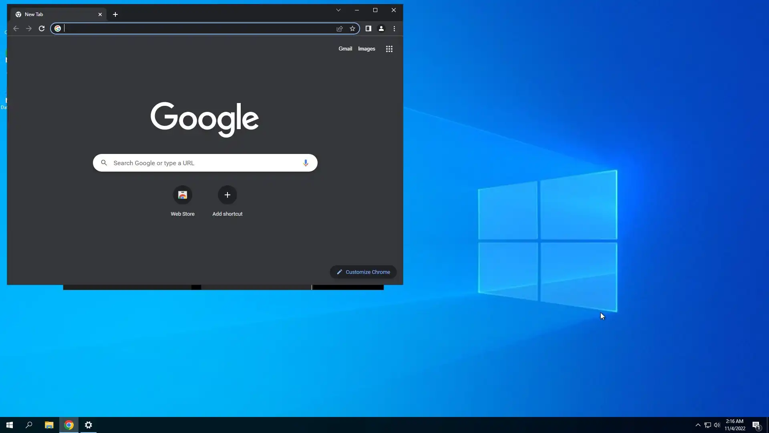Open the Images link
Screen dimensions: 769x433
click(366, 49)
